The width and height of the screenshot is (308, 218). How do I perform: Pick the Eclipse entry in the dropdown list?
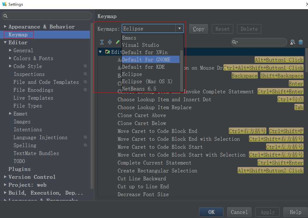[151, 74]
